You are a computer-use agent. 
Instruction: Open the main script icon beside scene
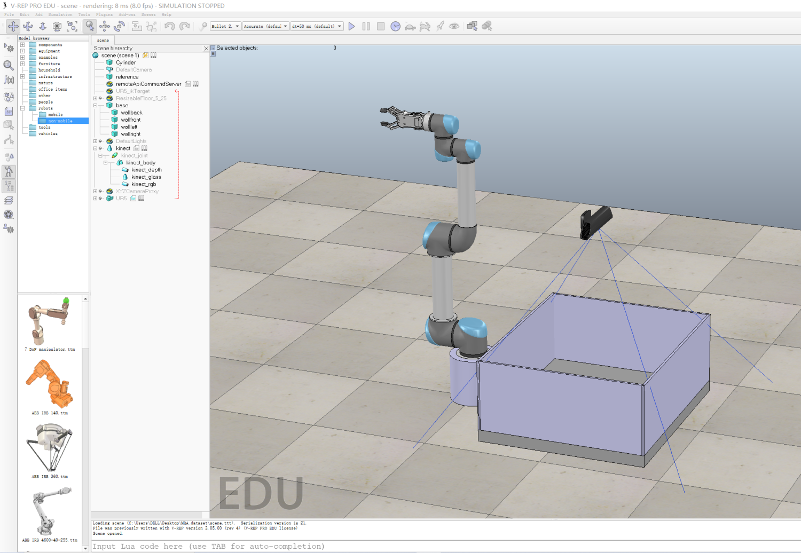click(145, 56)
